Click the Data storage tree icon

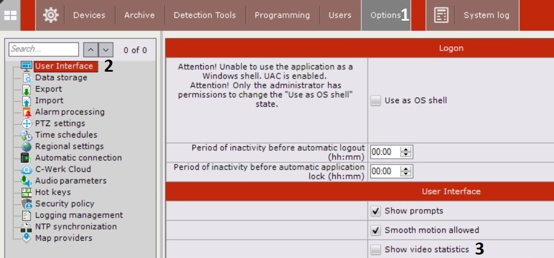(x=26, y=78)
